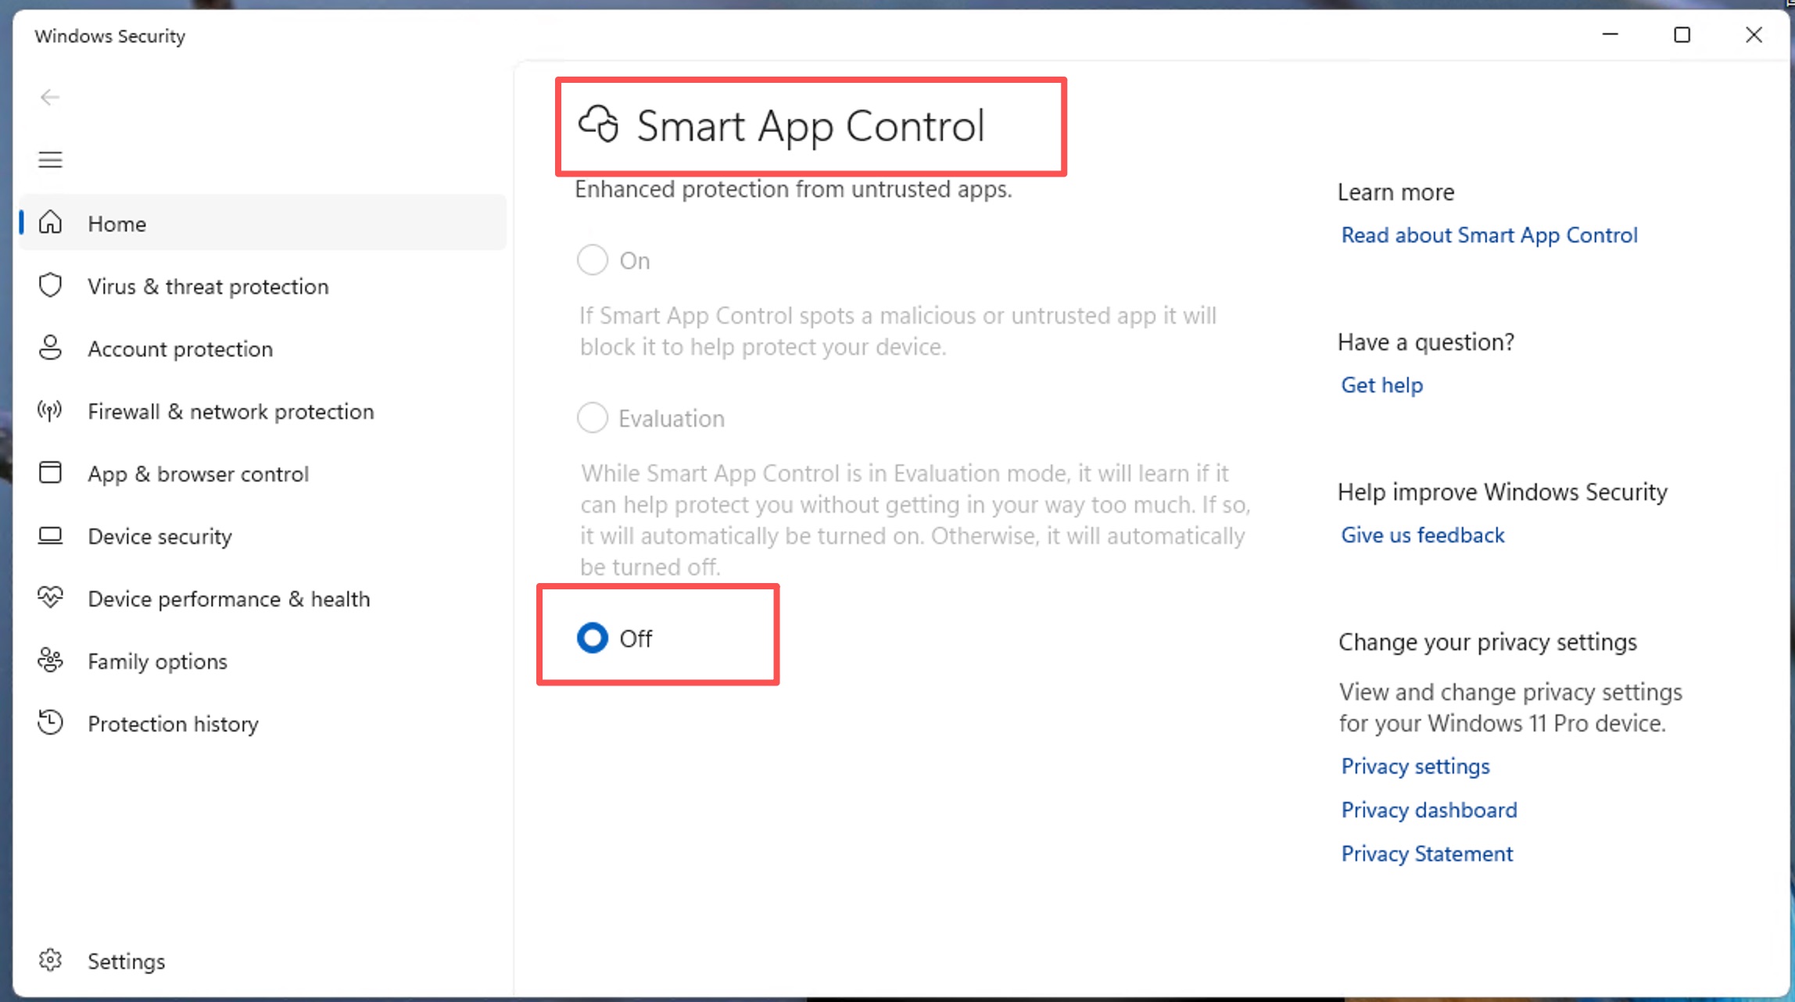1795x1002 pixels.
Task: Click 'Help improve Windows Security' heading
Action: 1502,492
